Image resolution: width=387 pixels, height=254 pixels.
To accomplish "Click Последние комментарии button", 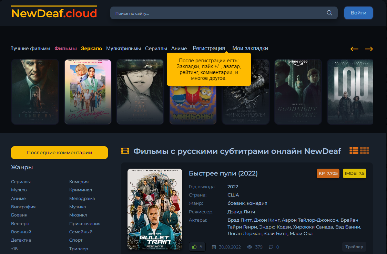I will pos(60,153).
